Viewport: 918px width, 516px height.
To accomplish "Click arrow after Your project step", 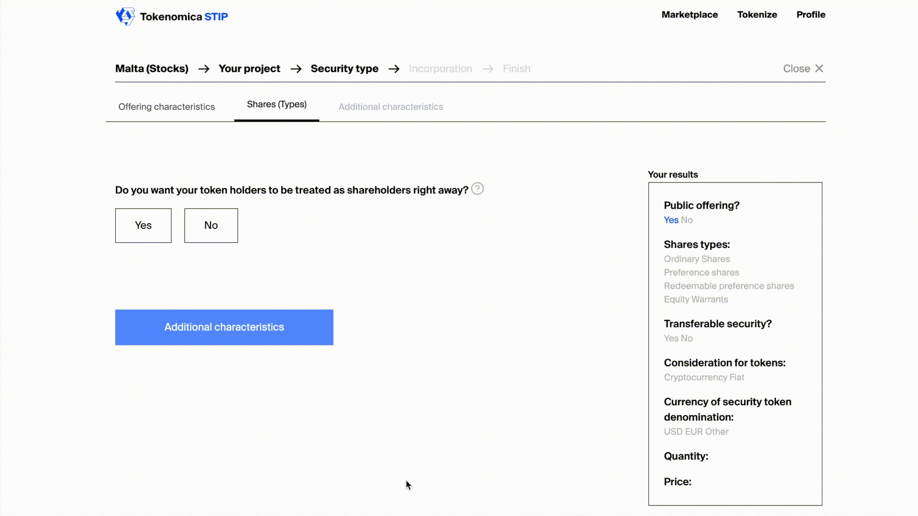I will 296,69.
